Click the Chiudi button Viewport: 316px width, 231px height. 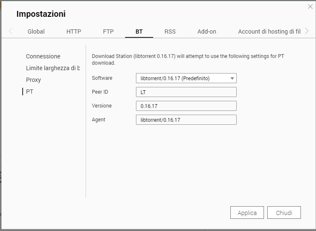(x=284, y=213)
